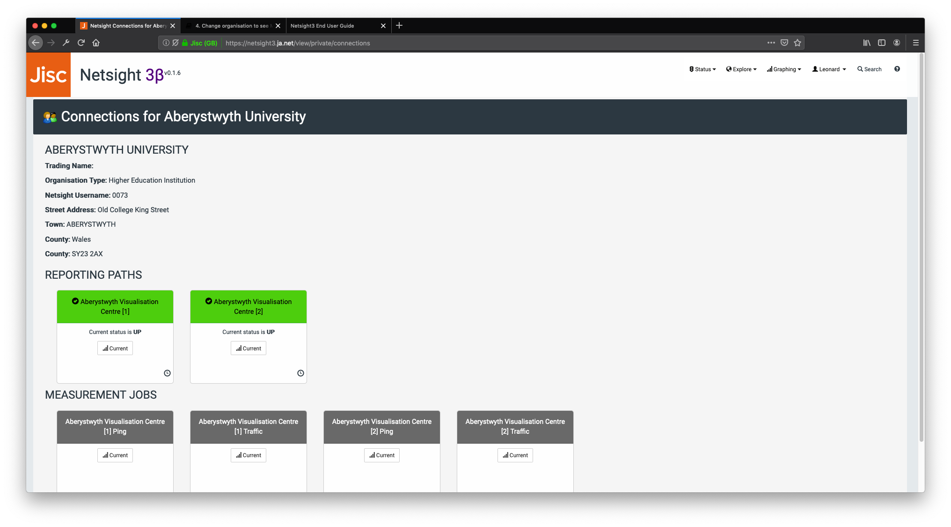Click Current under Visualisation Centre [1] reporting path
The image size is (951, 527).
pyautogui.click(x=115, y=349)
